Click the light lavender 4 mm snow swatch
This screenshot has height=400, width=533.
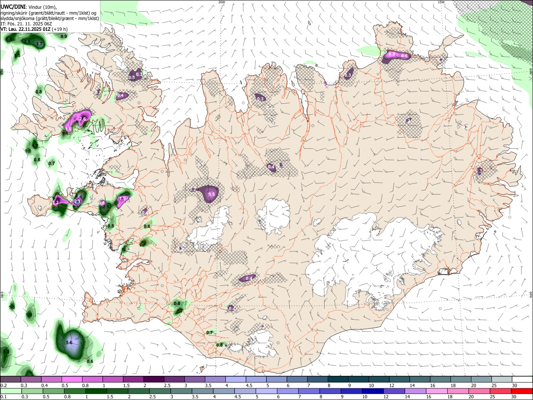pos(235,380)
